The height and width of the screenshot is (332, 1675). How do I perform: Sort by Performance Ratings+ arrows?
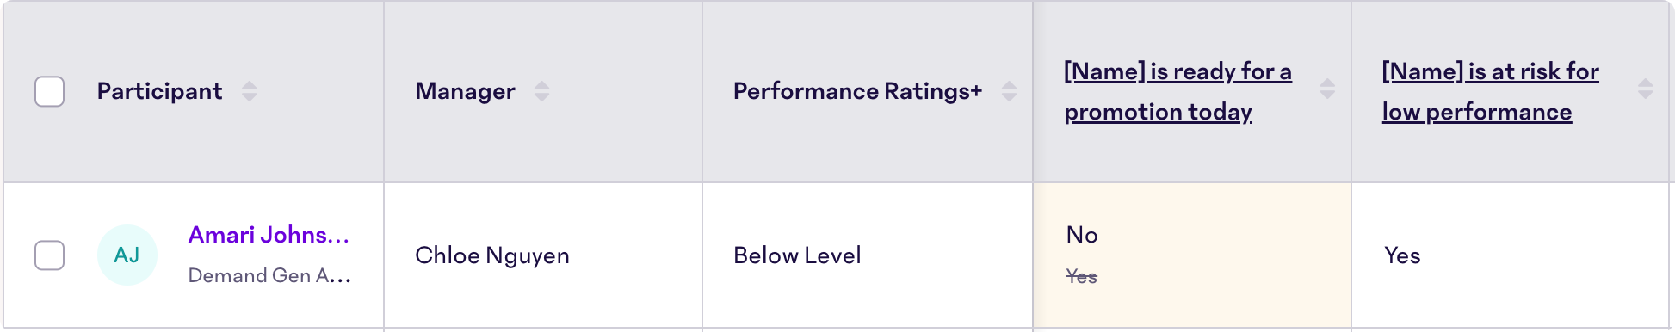pyautogui.click(x=1010, y=91)
